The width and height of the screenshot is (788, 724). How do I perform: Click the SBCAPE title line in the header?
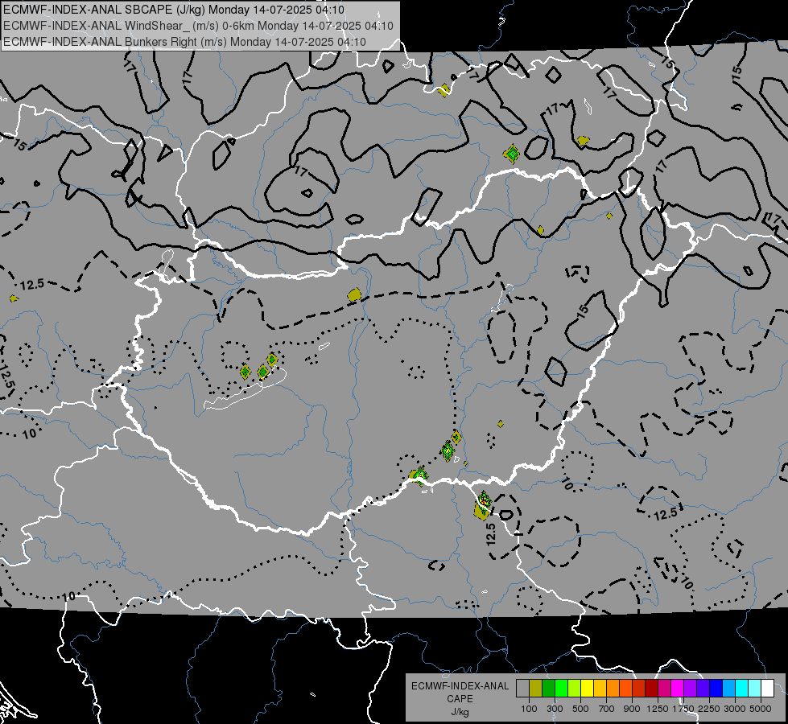click(174, 10)
